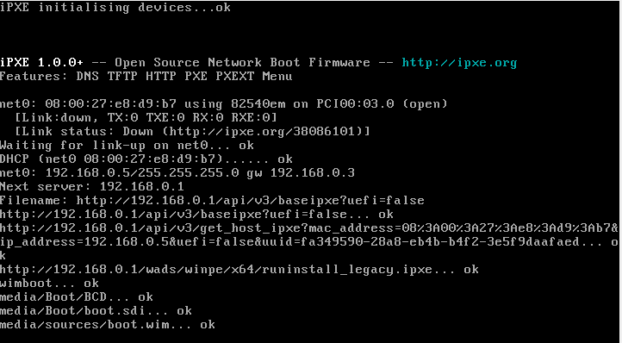The width and height of the screenshot is (622, 343).
Task: Click the runinstall_legacy.ipxe URL line
Action: coord(239,270)
